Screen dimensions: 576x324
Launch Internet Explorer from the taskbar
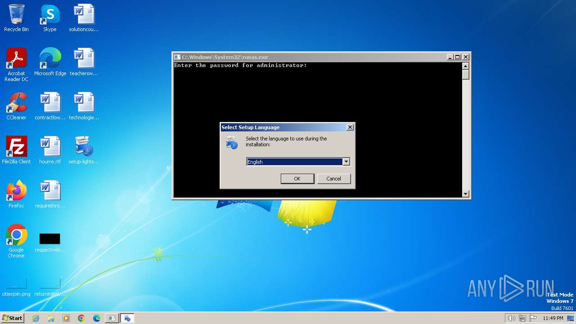pos(36,318)
